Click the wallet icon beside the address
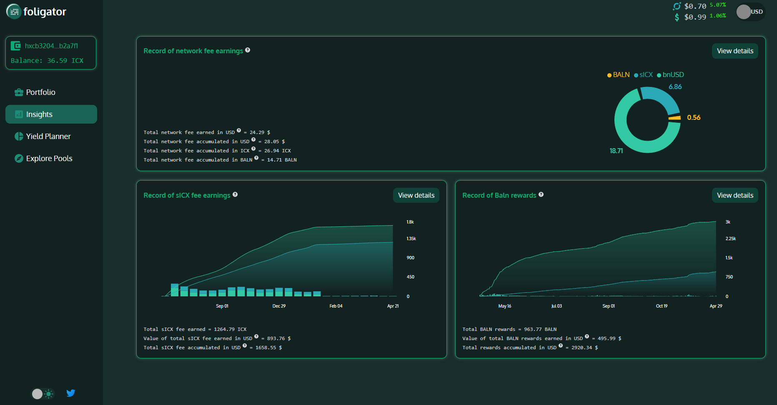The width and height of the screenshot is (777, 405). (16, 46)
